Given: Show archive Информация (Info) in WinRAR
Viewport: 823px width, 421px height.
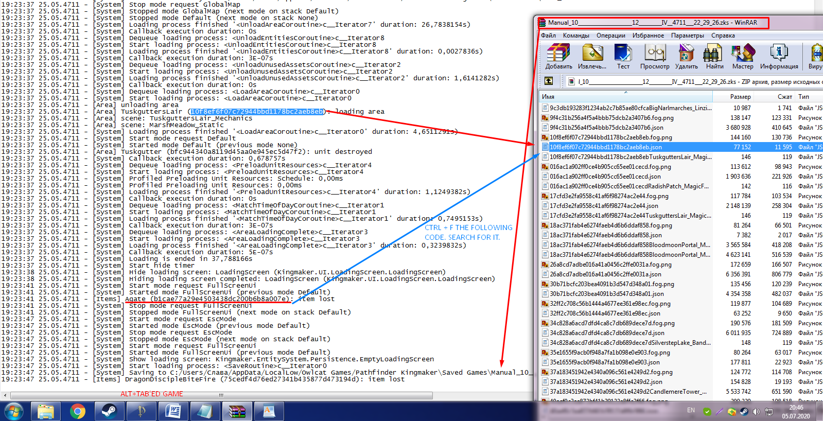Looking at the screenshot, I should coord(779,57).
